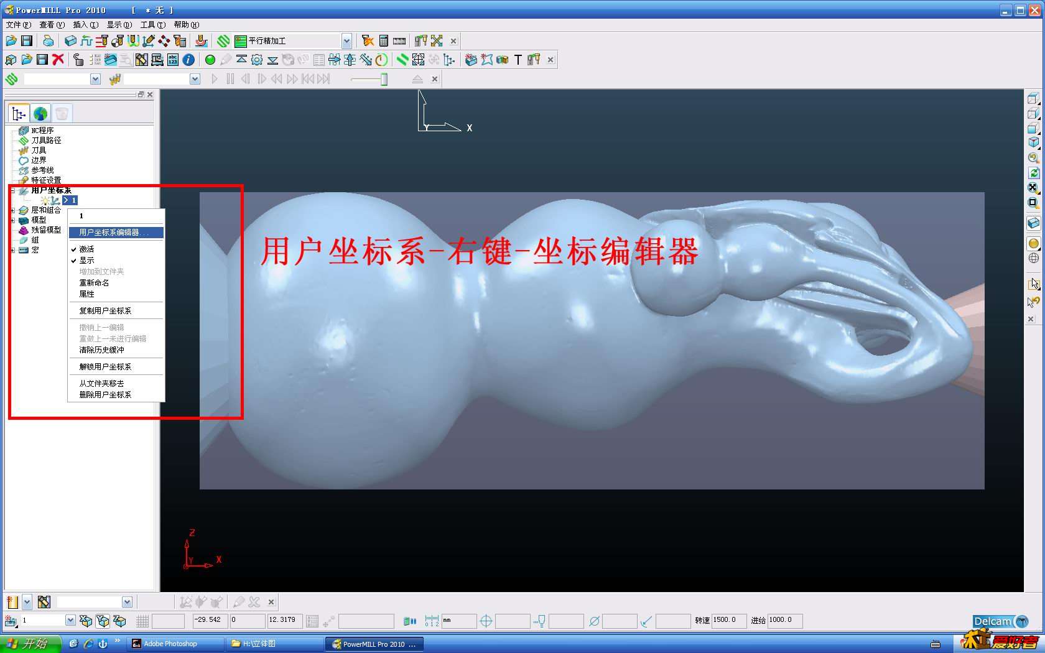
Task: Open the block definition icon
Action: [70, 41]
